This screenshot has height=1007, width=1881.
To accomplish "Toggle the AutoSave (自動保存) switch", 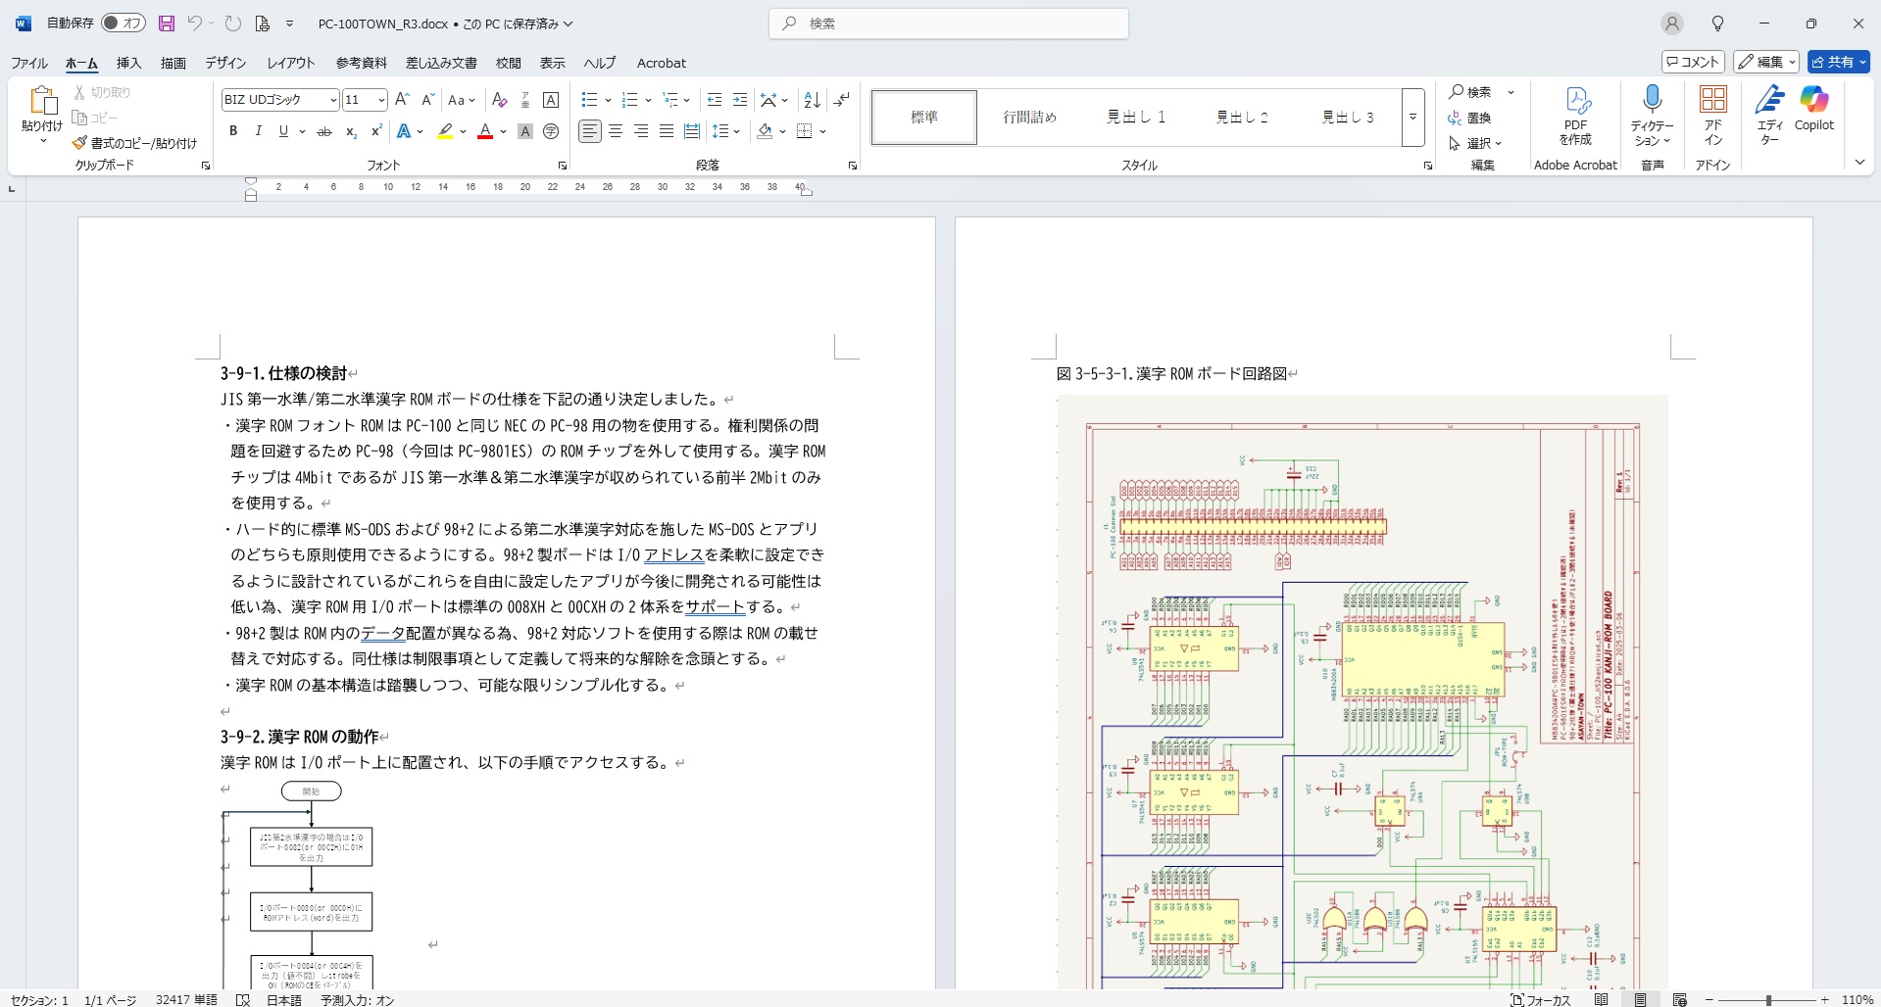I will point(124,24).
